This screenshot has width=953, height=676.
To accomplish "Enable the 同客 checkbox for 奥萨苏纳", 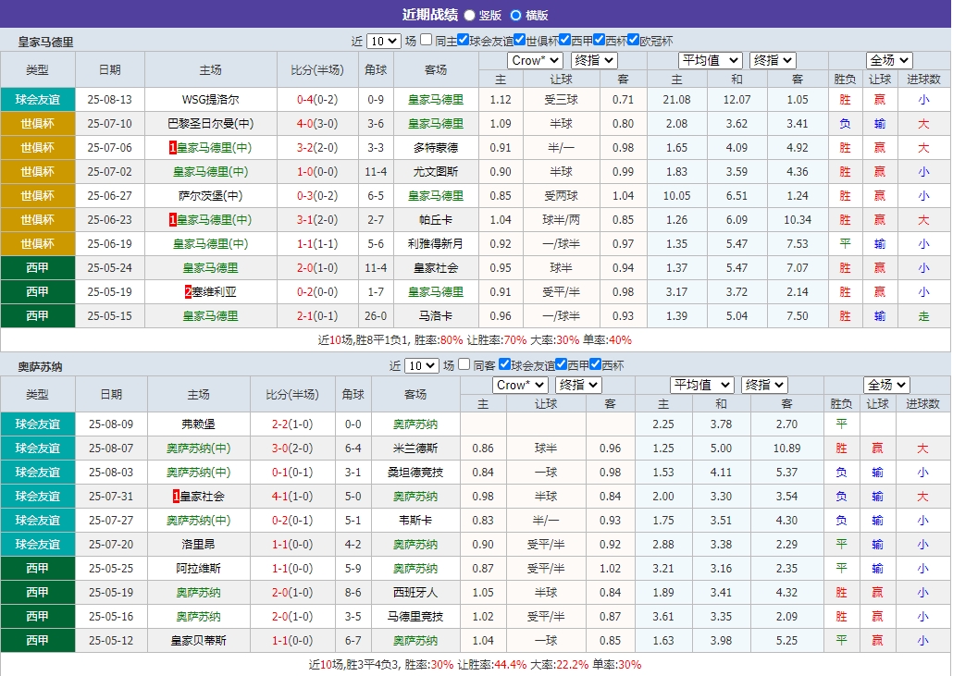I will [464, 365].
